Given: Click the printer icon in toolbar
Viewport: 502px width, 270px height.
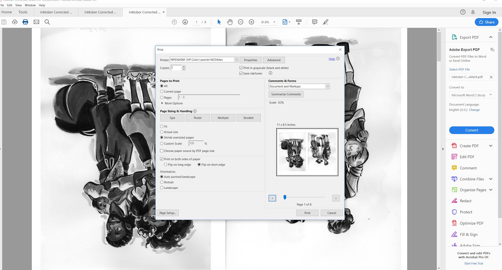Looking at the screenshot, I should point(25,22).
